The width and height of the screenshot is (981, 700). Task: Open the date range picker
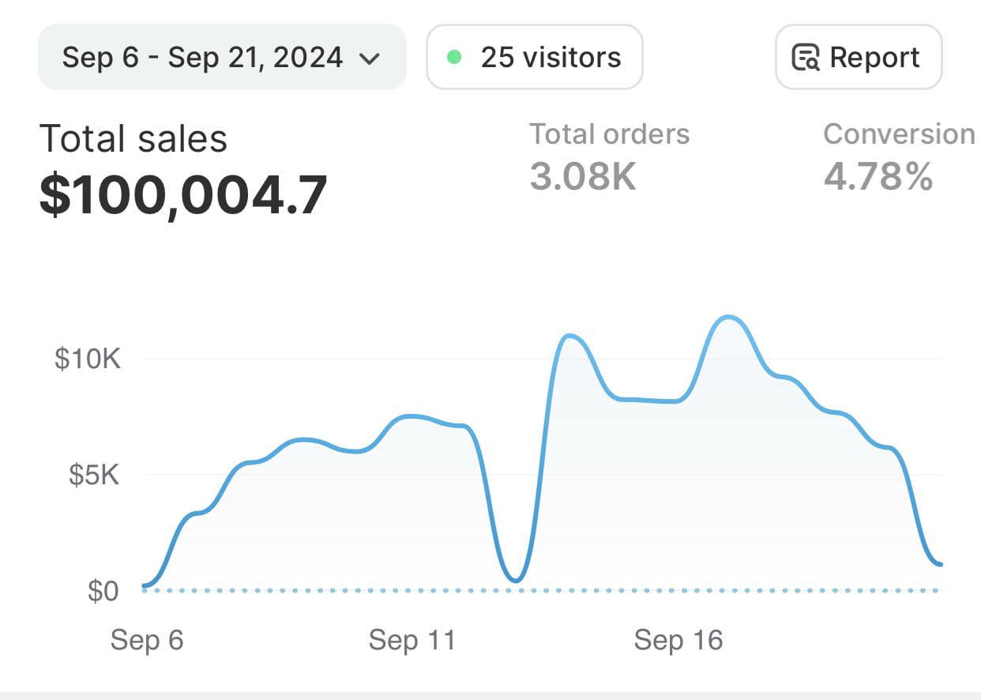(x=221, y=56)
